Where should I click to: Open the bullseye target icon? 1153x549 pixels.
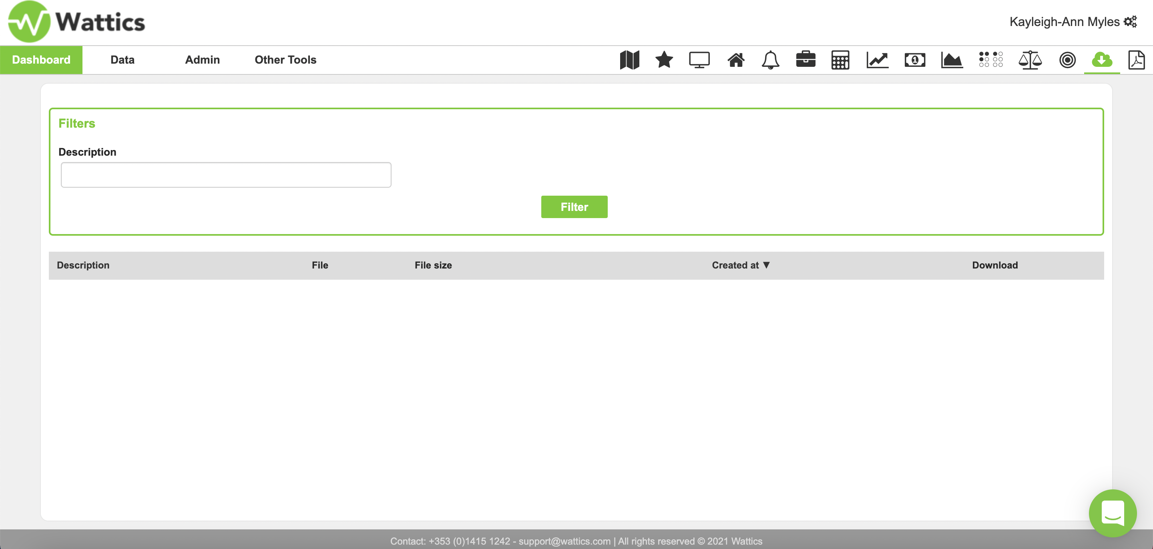pos(1067,60)
